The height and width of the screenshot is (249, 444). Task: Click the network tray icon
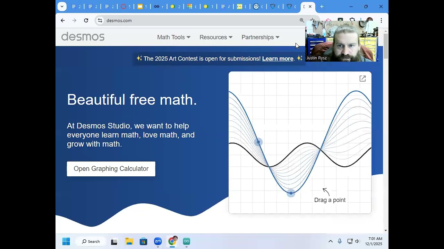(350, 241)
